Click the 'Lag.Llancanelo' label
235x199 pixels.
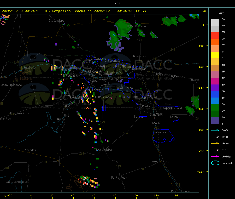[x=16, y=182]
